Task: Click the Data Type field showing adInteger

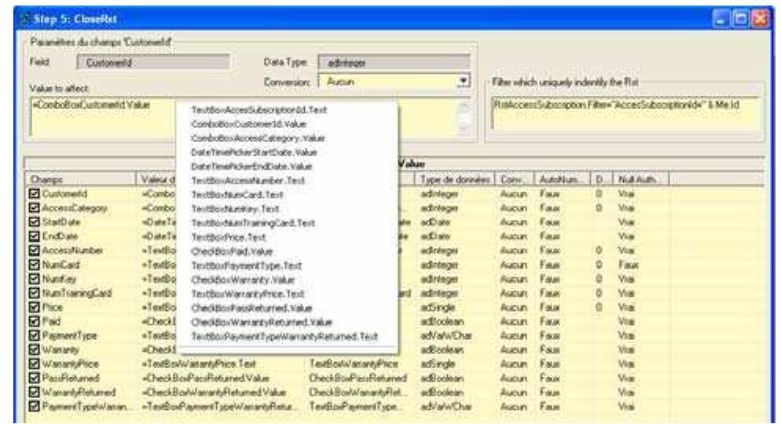Action: pyautogui.click(x=394, y=63)
